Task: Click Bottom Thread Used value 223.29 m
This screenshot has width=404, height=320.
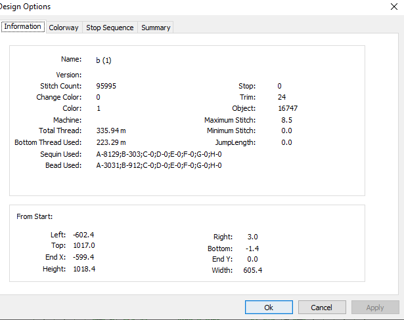Action: 111,142
